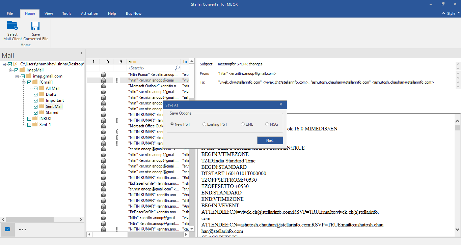
Task: Select the Existing PST radio option
Action: [x=205, y=124]
